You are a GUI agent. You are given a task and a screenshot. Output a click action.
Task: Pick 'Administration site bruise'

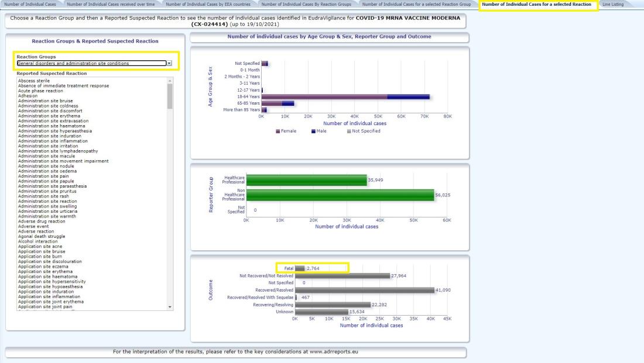(45, 101)
